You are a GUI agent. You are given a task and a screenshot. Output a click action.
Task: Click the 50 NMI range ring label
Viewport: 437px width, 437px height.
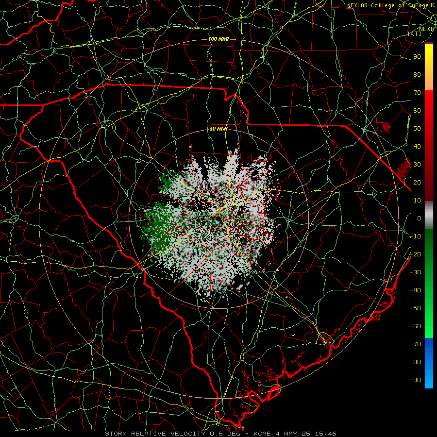coord(218,129)
